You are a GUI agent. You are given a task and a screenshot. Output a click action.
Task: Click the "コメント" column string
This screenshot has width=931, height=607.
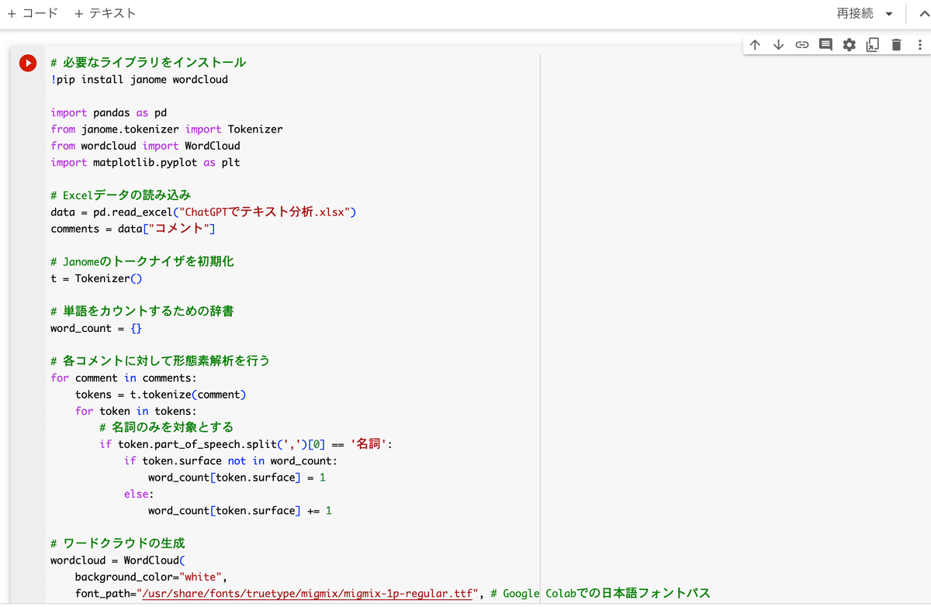tap(179, 229)
